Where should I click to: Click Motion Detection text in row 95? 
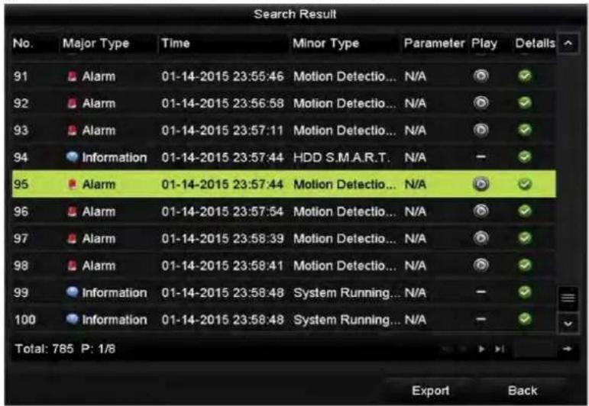tap(345, 184)
